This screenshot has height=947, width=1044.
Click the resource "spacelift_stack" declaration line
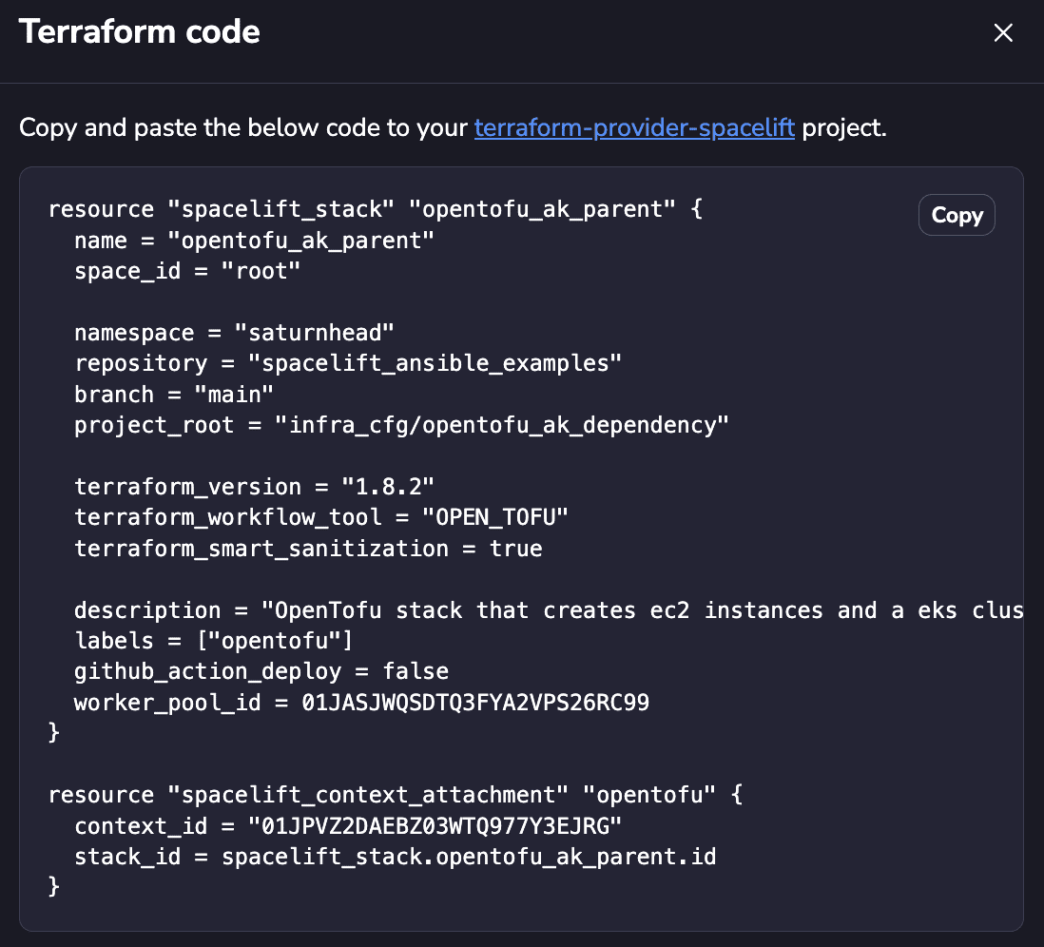pos(376,209)
